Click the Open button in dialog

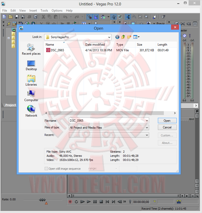(x=167, y=121)
